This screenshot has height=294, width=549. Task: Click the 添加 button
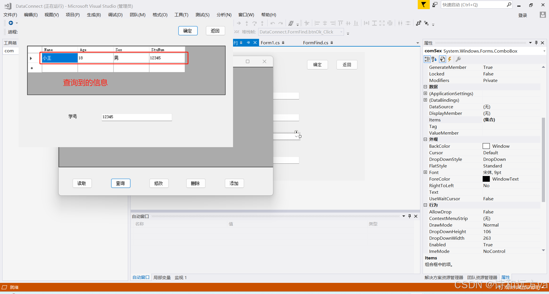234,183
